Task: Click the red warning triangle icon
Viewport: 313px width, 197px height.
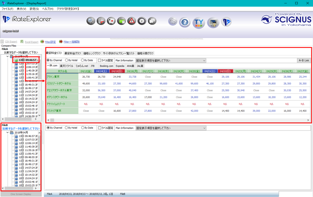Action: coord(132,21)
